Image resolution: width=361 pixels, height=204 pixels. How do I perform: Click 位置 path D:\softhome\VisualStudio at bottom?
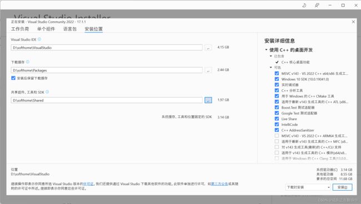click(30, 174)
